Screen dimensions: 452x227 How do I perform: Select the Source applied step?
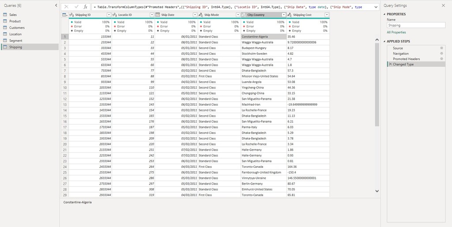coord(416,48)
